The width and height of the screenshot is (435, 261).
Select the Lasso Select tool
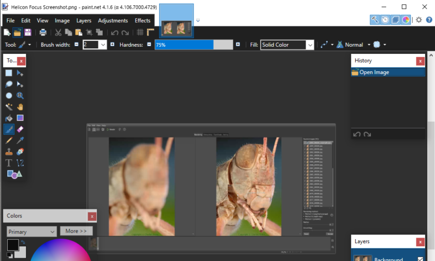coord(9,84)
